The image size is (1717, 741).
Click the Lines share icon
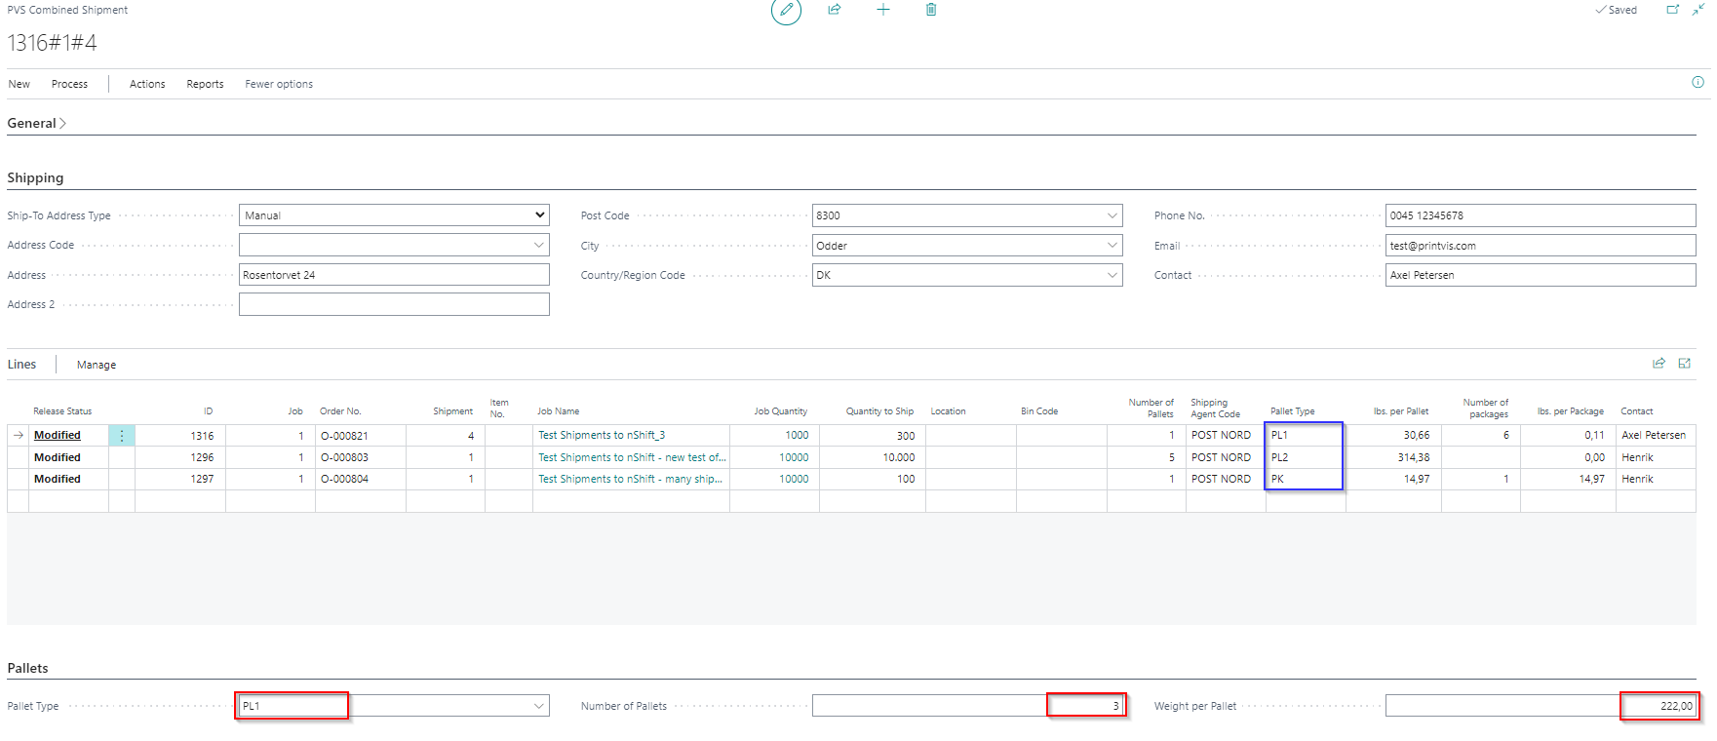[1658, 364]
